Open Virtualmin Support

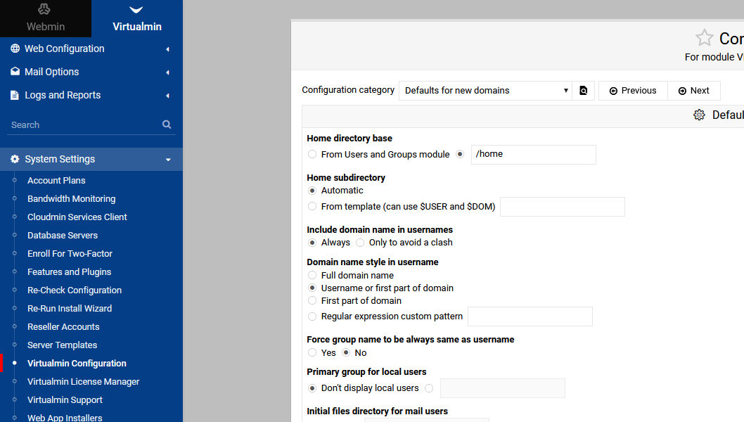click(x=65, y=399)
